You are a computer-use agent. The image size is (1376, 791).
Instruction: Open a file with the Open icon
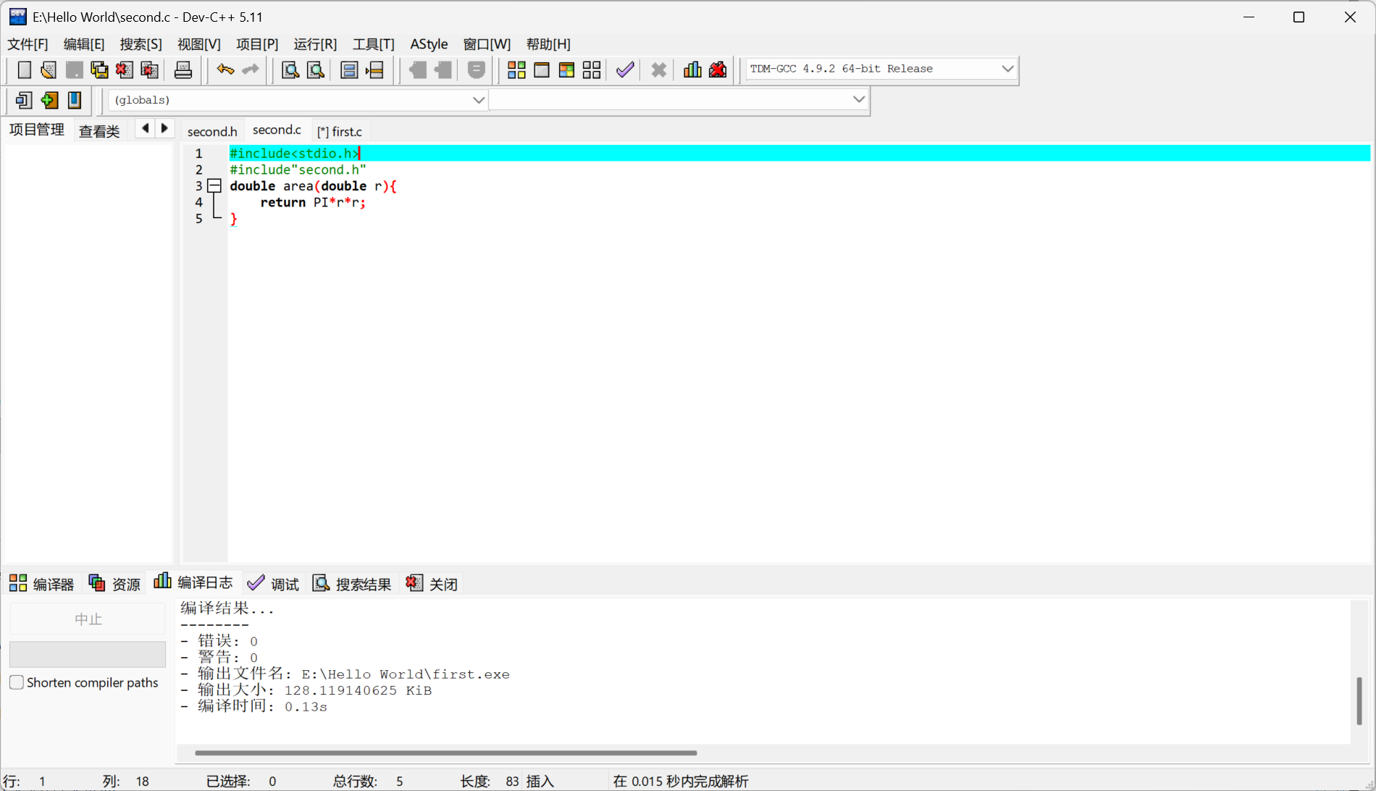click(x=48, y=70)
